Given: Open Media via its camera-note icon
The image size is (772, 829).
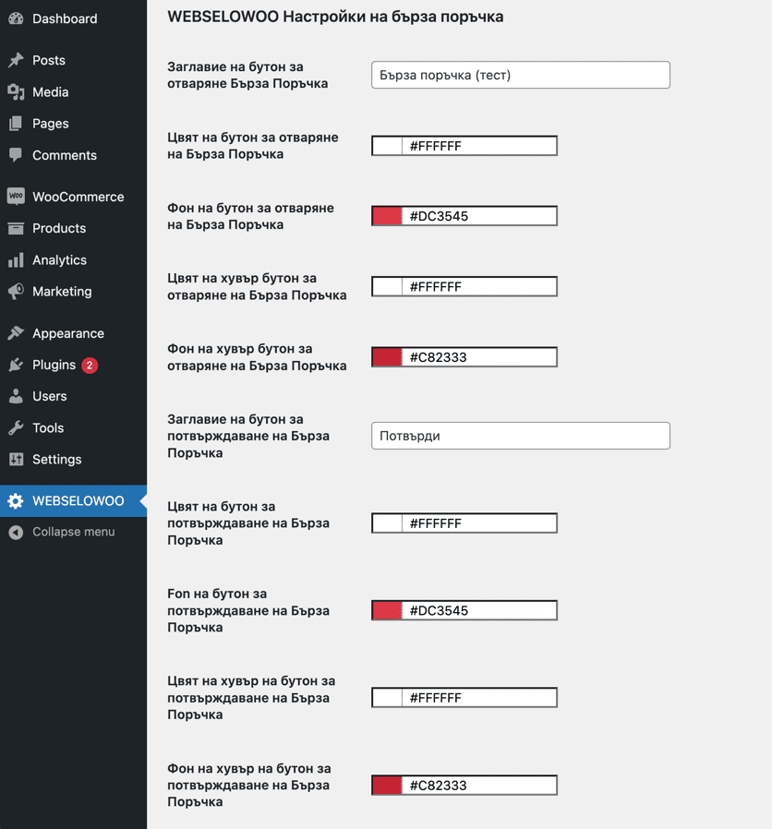Looking at the screenshot, I should 16,91.
